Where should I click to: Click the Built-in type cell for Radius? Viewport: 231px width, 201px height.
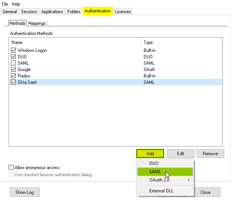tap(150, 76)
